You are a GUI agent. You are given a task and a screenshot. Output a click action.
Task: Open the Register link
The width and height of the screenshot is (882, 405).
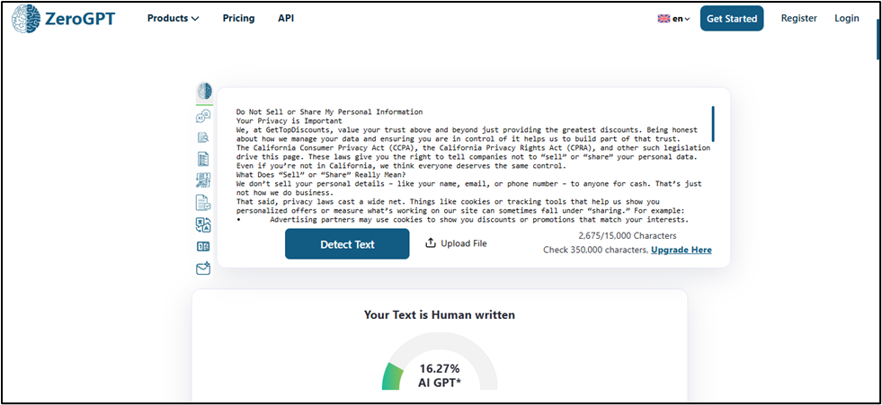point(798,18)
